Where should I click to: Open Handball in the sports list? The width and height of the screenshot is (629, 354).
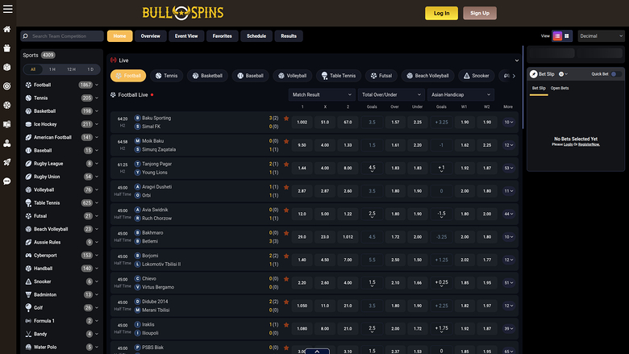pos(62,269)
